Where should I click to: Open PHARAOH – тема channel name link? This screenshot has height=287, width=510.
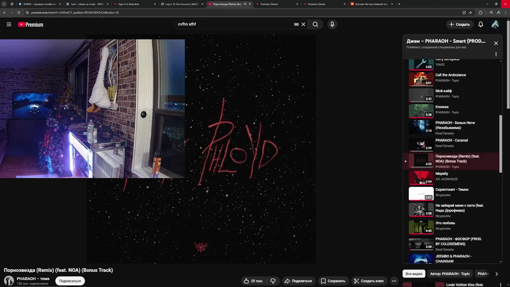33,279
